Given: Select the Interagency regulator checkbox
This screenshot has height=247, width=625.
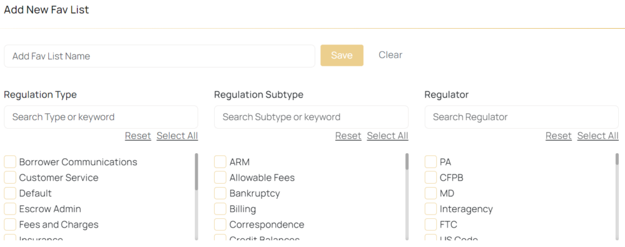Looking at the screenshot, I should coord(431,209).
